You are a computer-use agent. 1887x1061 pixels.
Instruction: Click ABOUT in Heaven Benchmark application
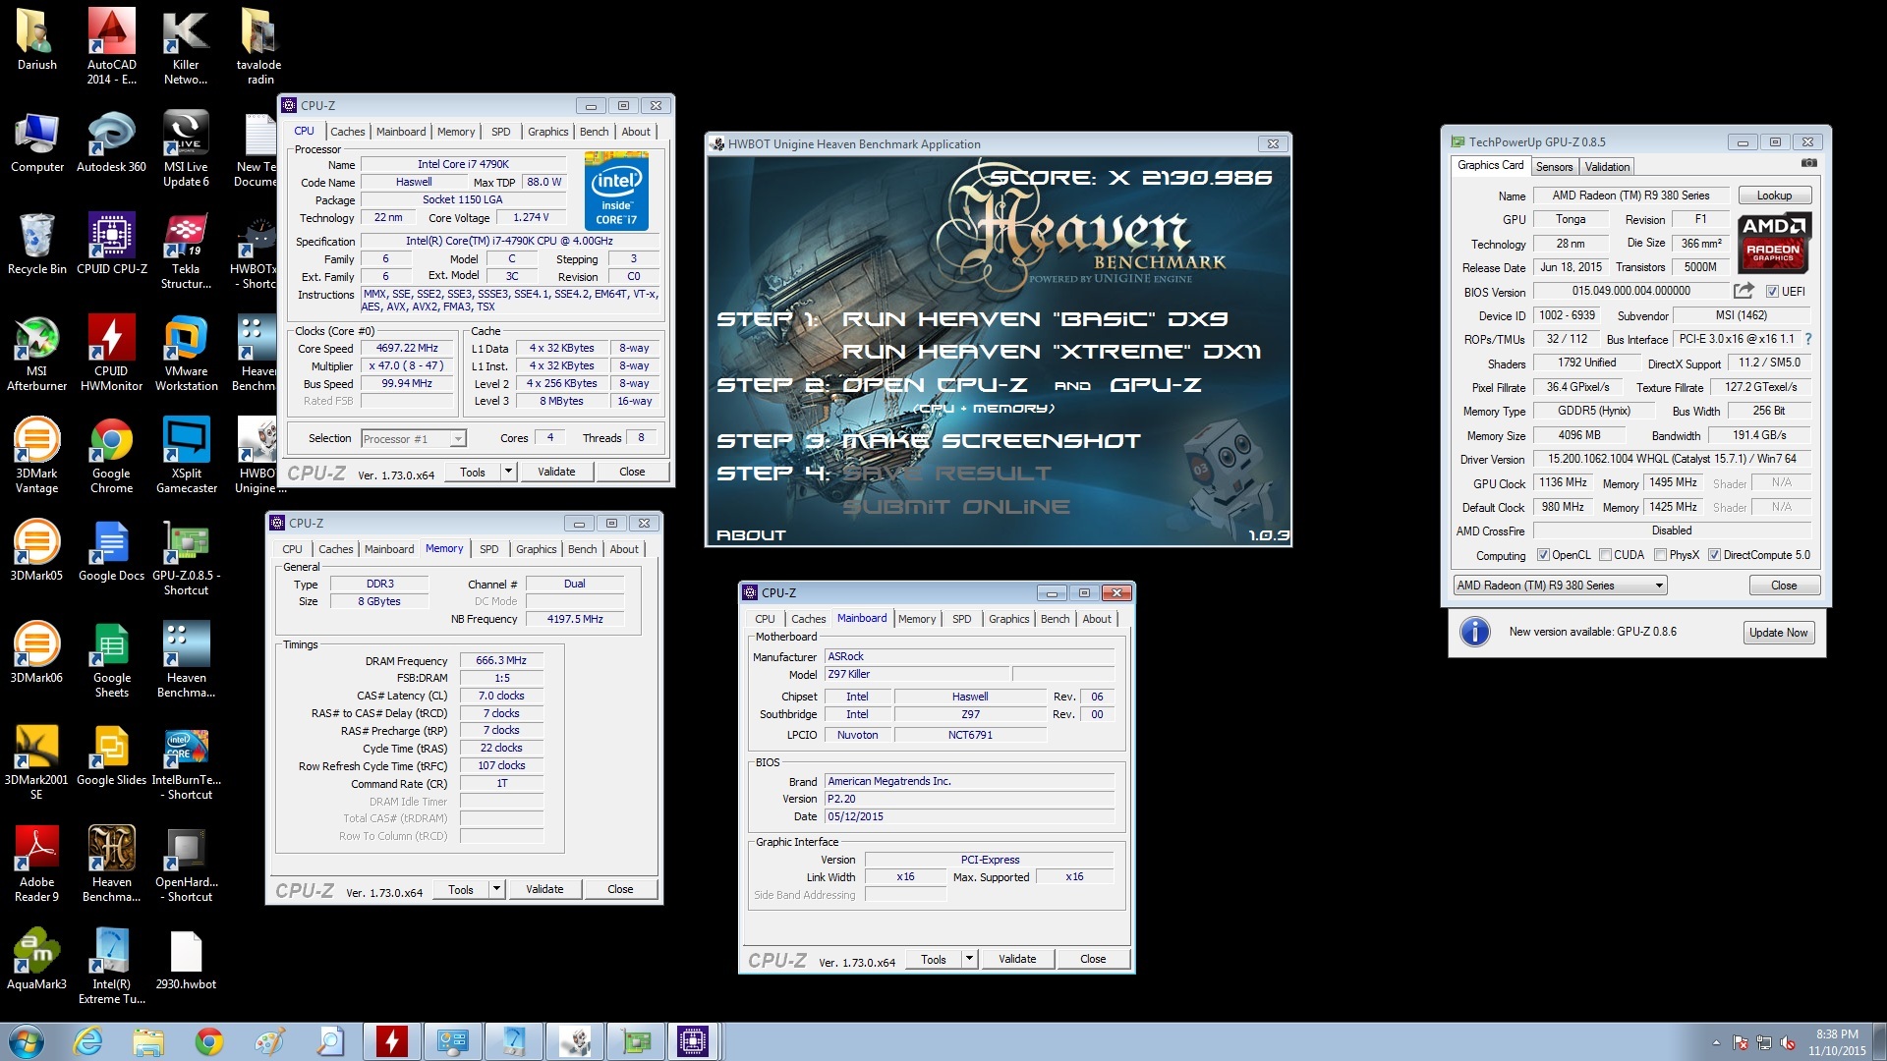(x=751, y=535)
